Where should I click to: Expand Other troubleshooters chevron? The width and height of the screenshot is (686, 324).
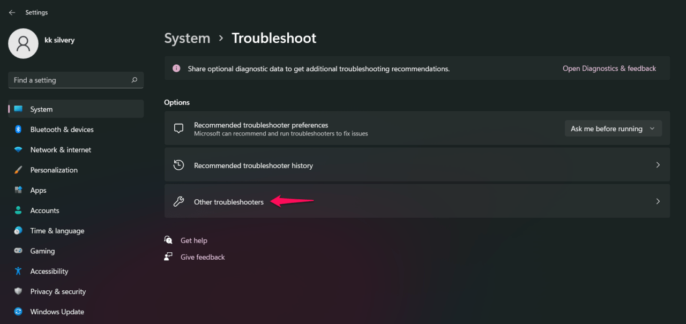[x=658, y=201]
